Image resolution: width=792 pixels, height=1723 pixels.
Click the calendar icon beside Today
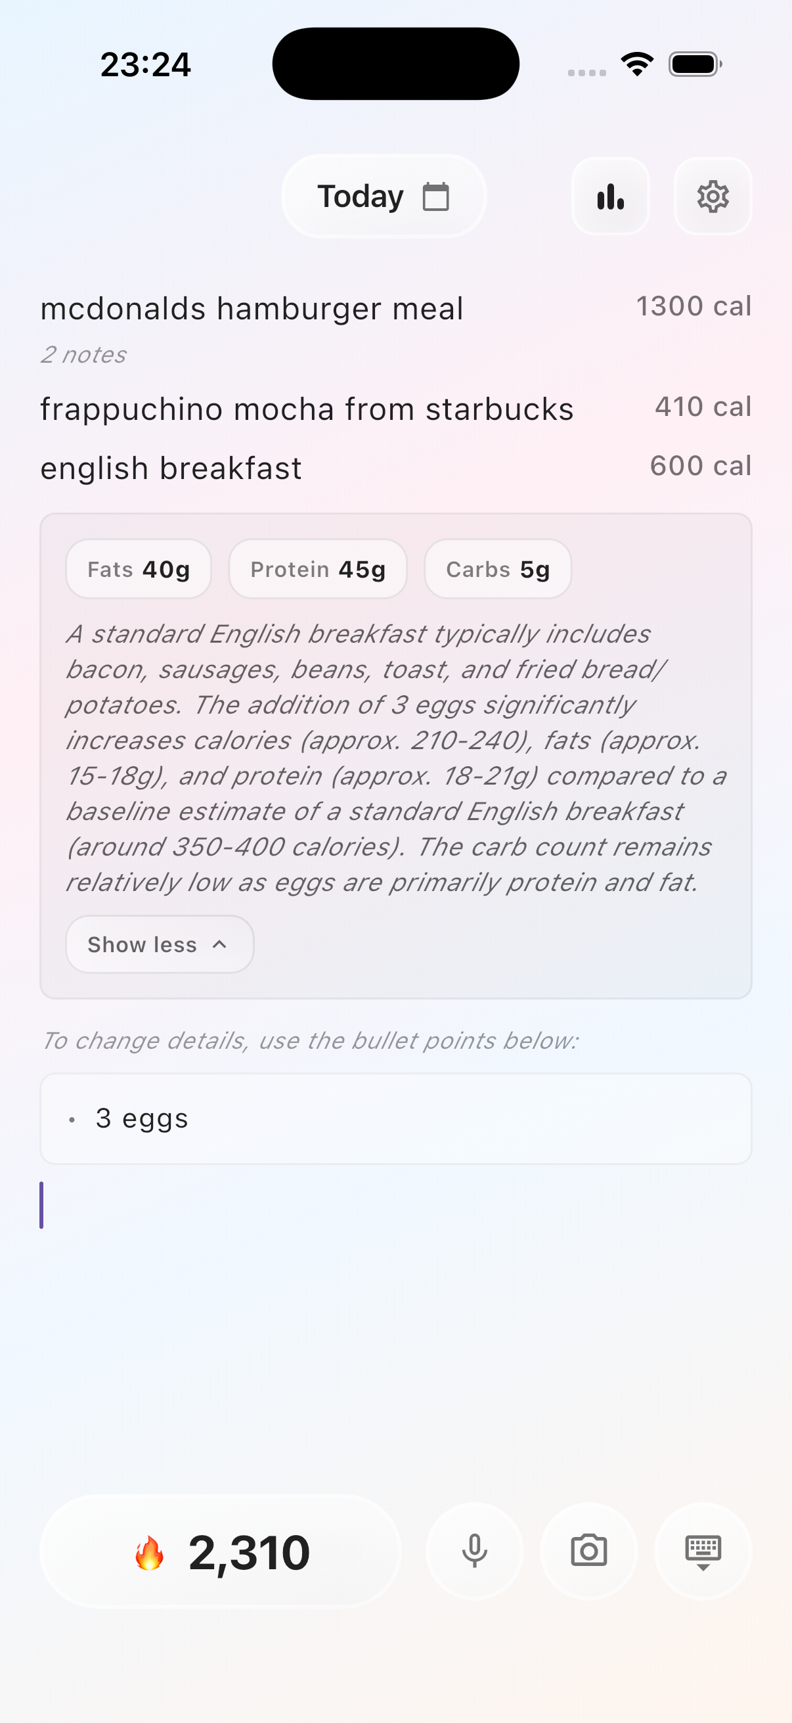pos(436,196)
